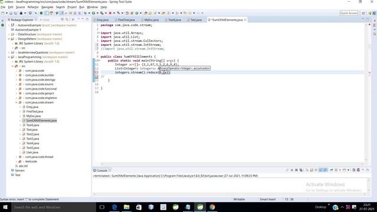This screenshot has height=212, width=377.
Task: Open Display Selected Console dropdown
Action: tap(340, 170)
